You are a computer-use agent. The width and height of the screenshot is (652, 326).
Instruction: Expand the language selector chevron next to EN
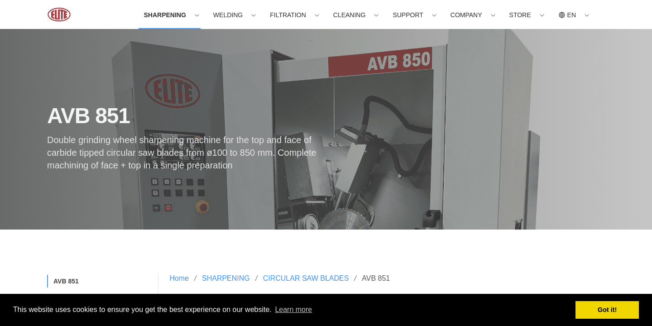coord(587,15)
